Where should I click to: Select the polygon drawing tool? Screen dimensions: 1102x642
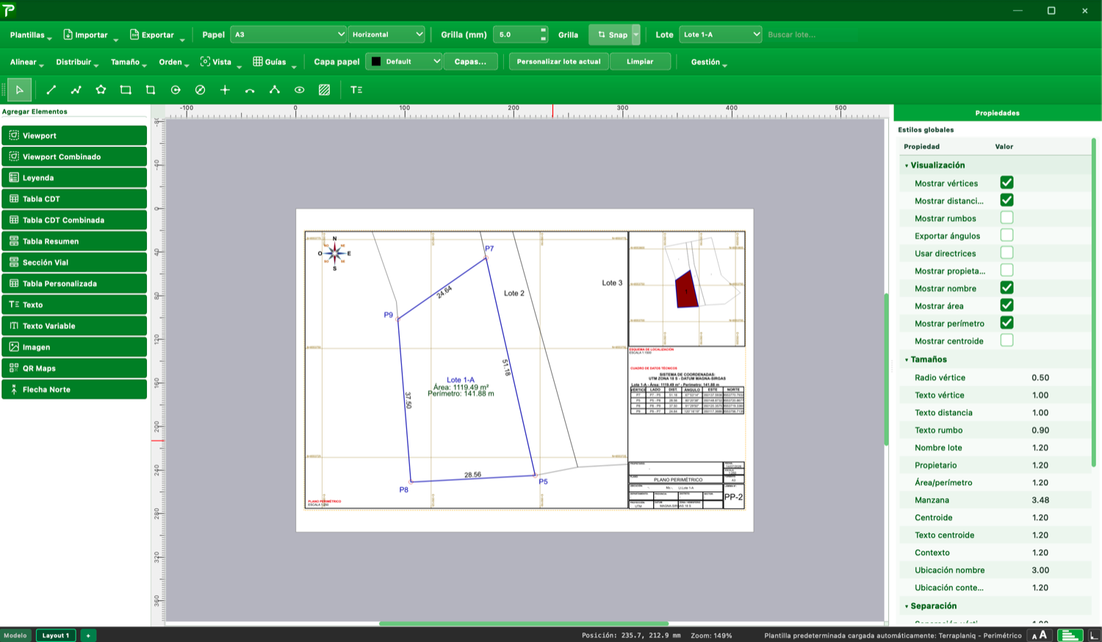click(x=101, y=90)
